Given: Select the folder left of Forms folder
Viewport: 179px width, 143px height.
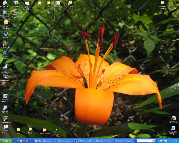Looking at the screenshot, I should (x=18, y=131).
